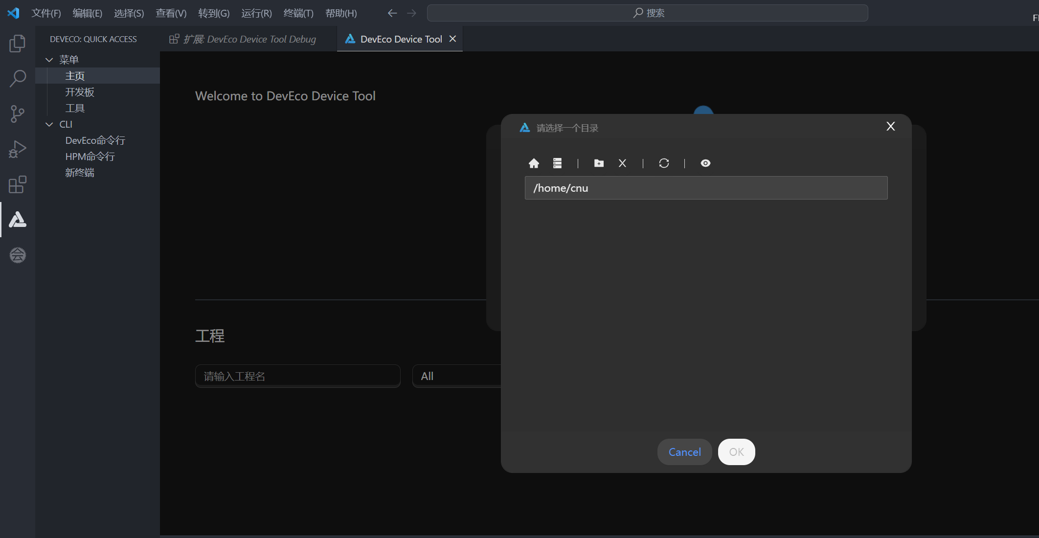Click the drives list icon in dialog
Screen dimensions: 1039x538
click(x=557, y=163)
